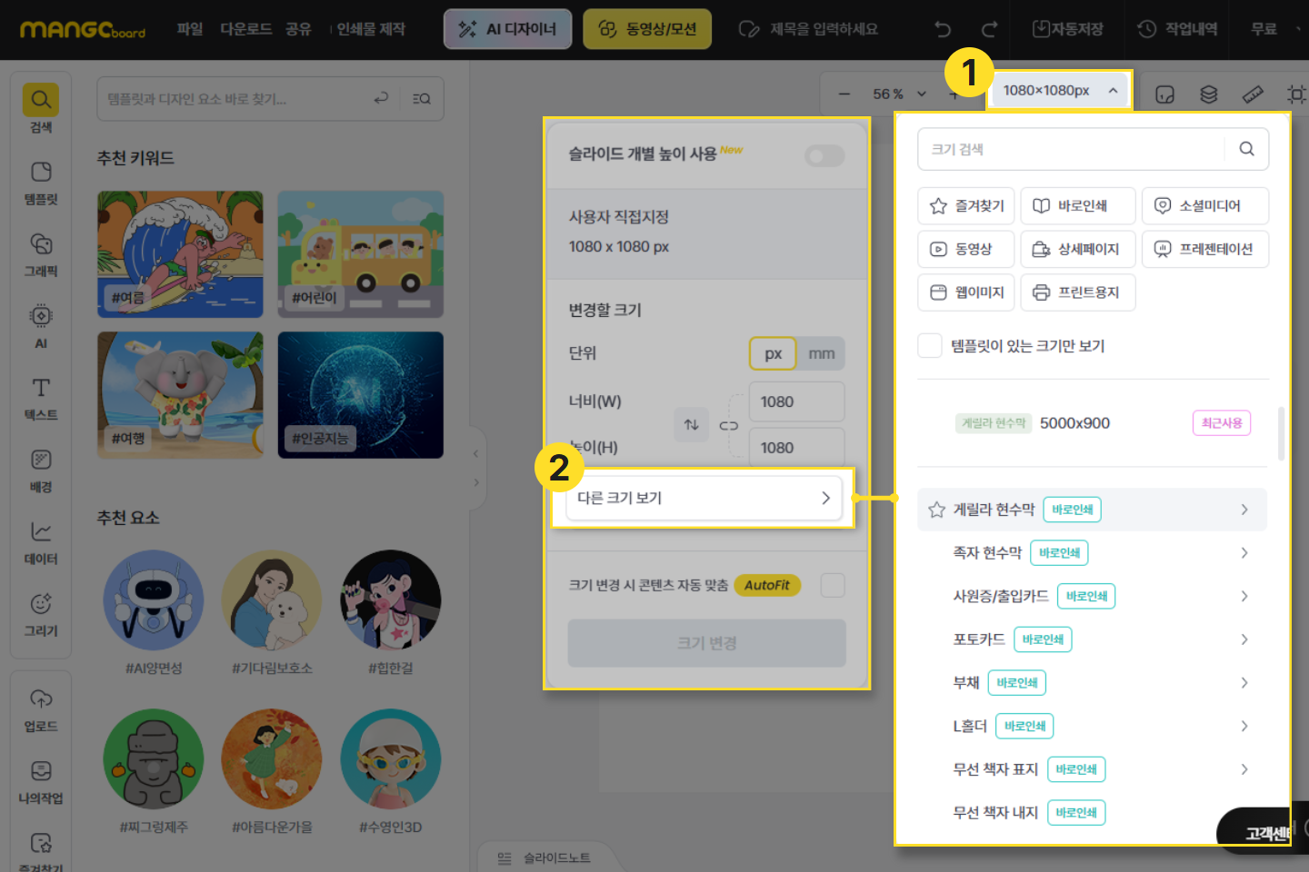Filter sizes by 즐겨찾기 favorites
Image resolution: width=1309 pixels, height=872 pixels.
pyautogui.click(x=966, y=206)
